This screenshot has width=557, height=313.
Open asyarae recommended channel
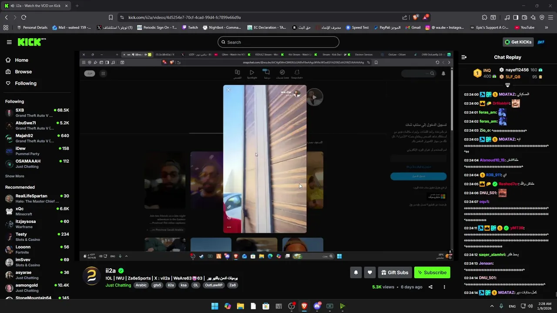tap(37, 275)
